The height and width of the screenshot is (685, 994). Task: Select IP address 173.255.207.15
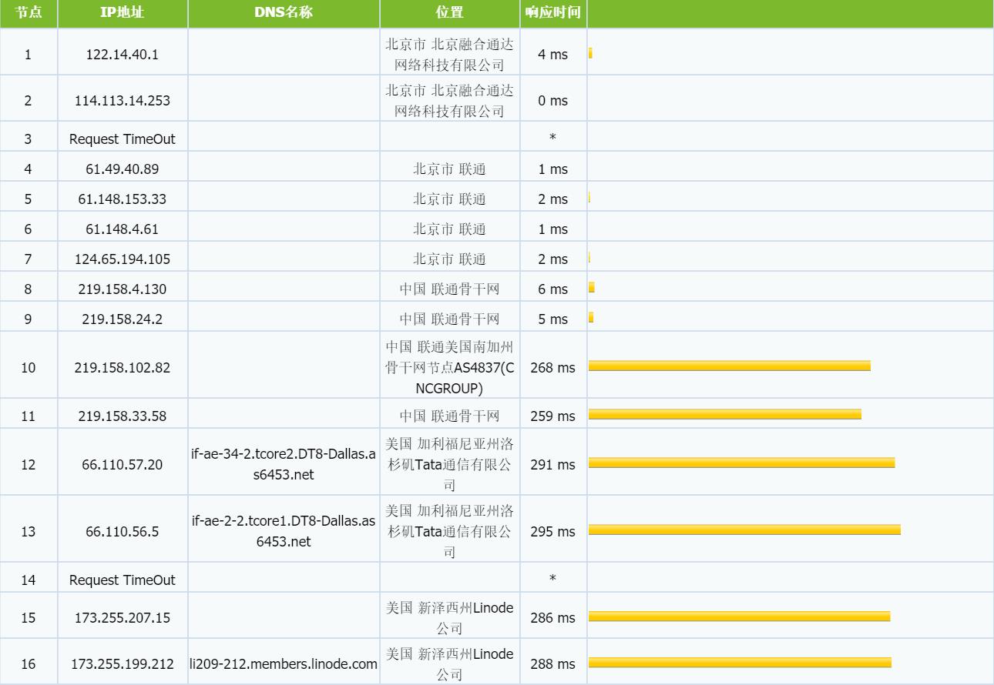pos(123,617)
